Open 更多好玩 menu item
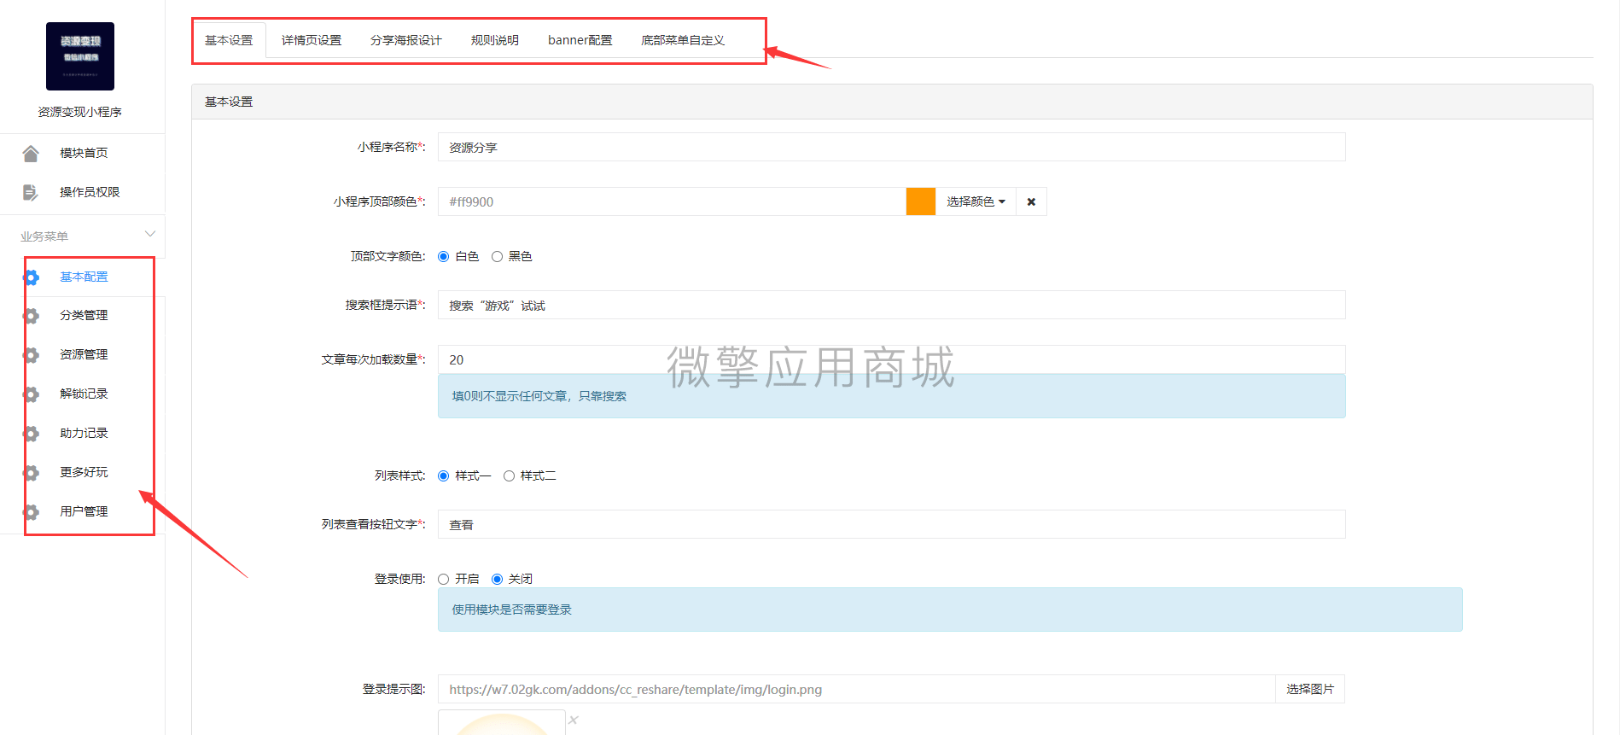 click(83, 472)
